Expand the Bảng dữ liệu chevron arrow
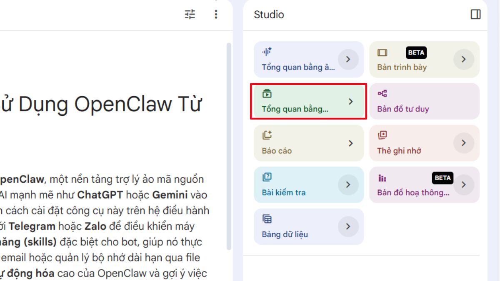Image resolution: width=500 pixels, height=281 pixels. (x=348, y=226)
